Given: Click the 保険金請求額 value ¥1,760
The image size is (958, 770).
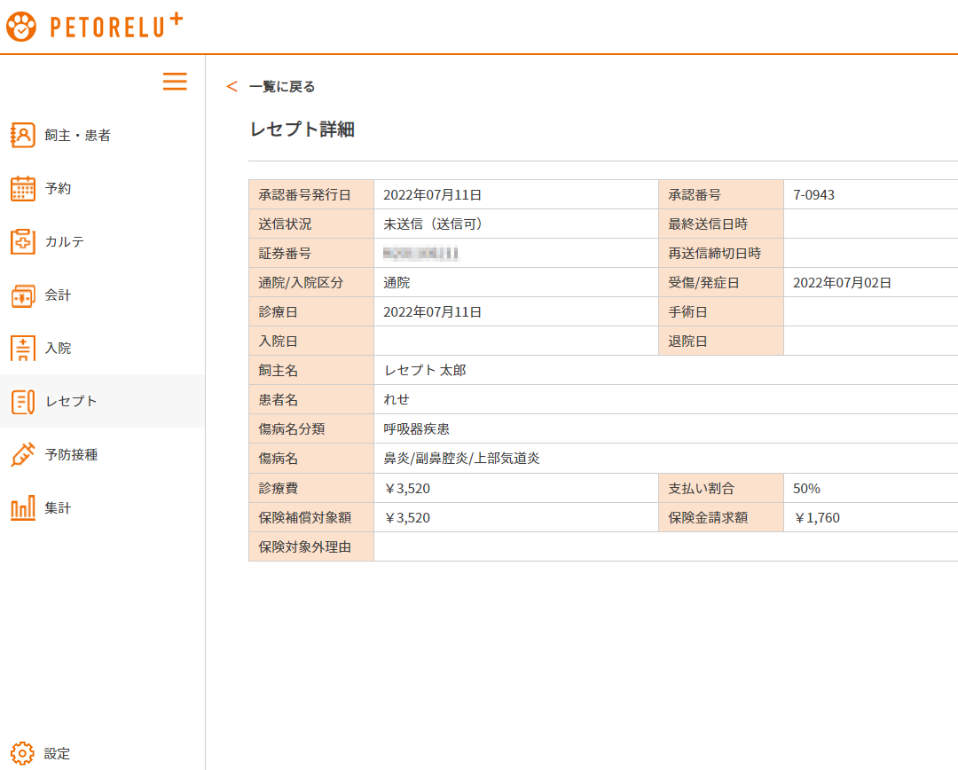Looking at the screenshot, I should click(x=817, y=518).
